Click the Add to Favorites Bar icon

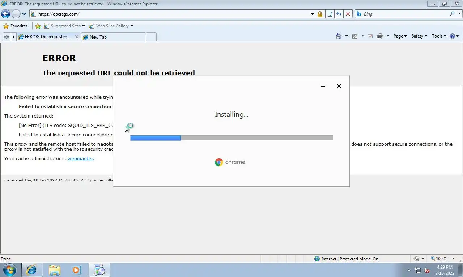point(38,26)
